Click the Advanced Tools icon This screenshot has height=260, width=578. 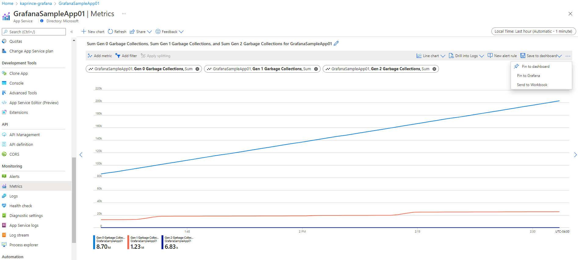4,93
